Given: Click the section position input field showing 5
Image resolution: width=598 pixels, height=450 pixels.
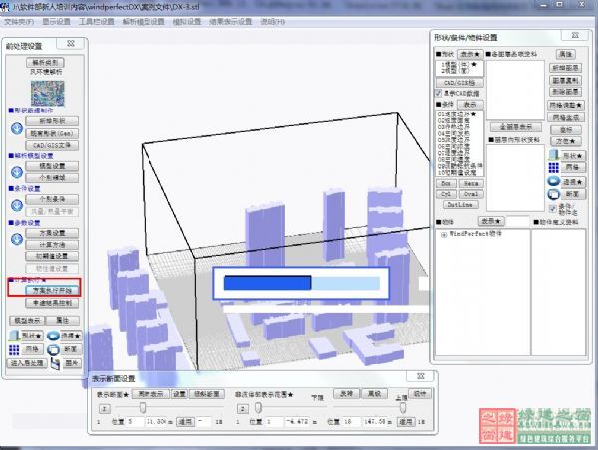Looking at the screenshot, I should 134,422.
